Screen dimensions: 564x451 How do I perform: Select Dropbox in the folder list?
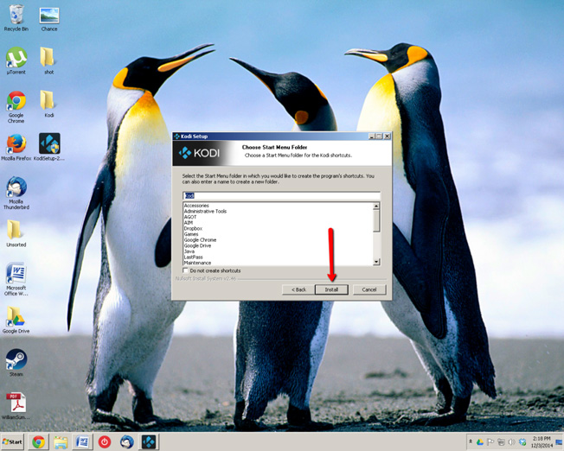pyautogui.click(x=193, y=229)
